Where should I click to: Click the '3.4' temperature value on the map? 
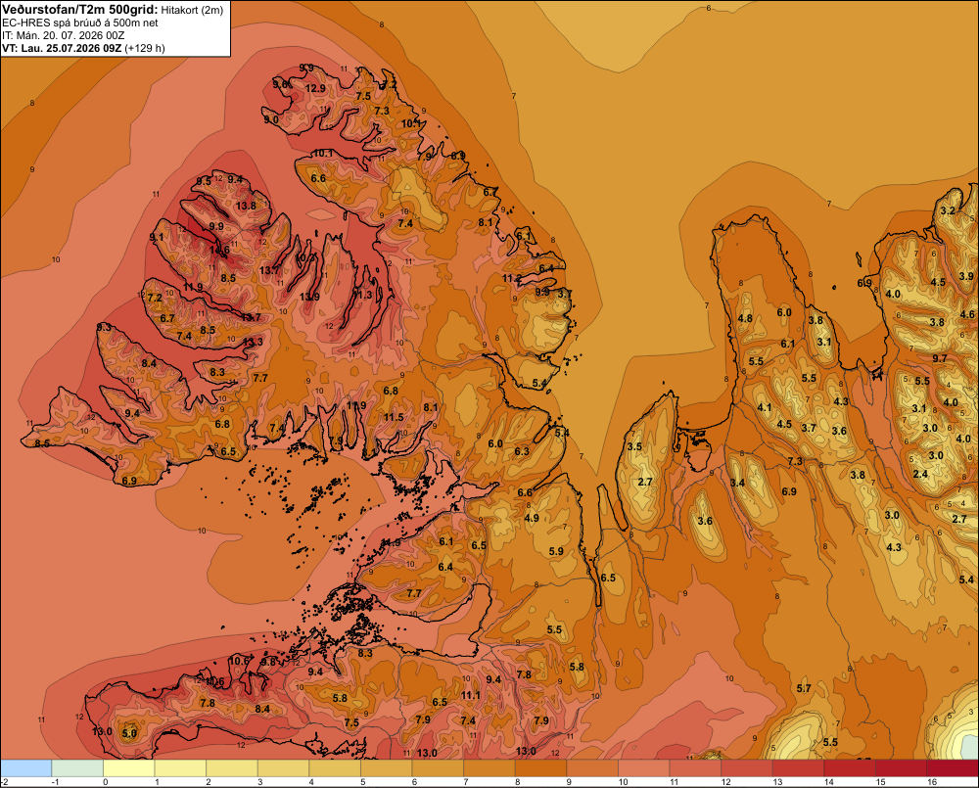737,483
